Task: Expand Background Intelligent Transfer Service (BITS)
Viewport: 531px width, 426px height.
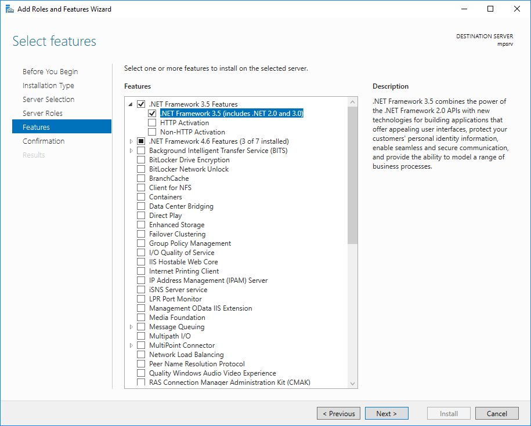Action: click(x=131, y=151)
